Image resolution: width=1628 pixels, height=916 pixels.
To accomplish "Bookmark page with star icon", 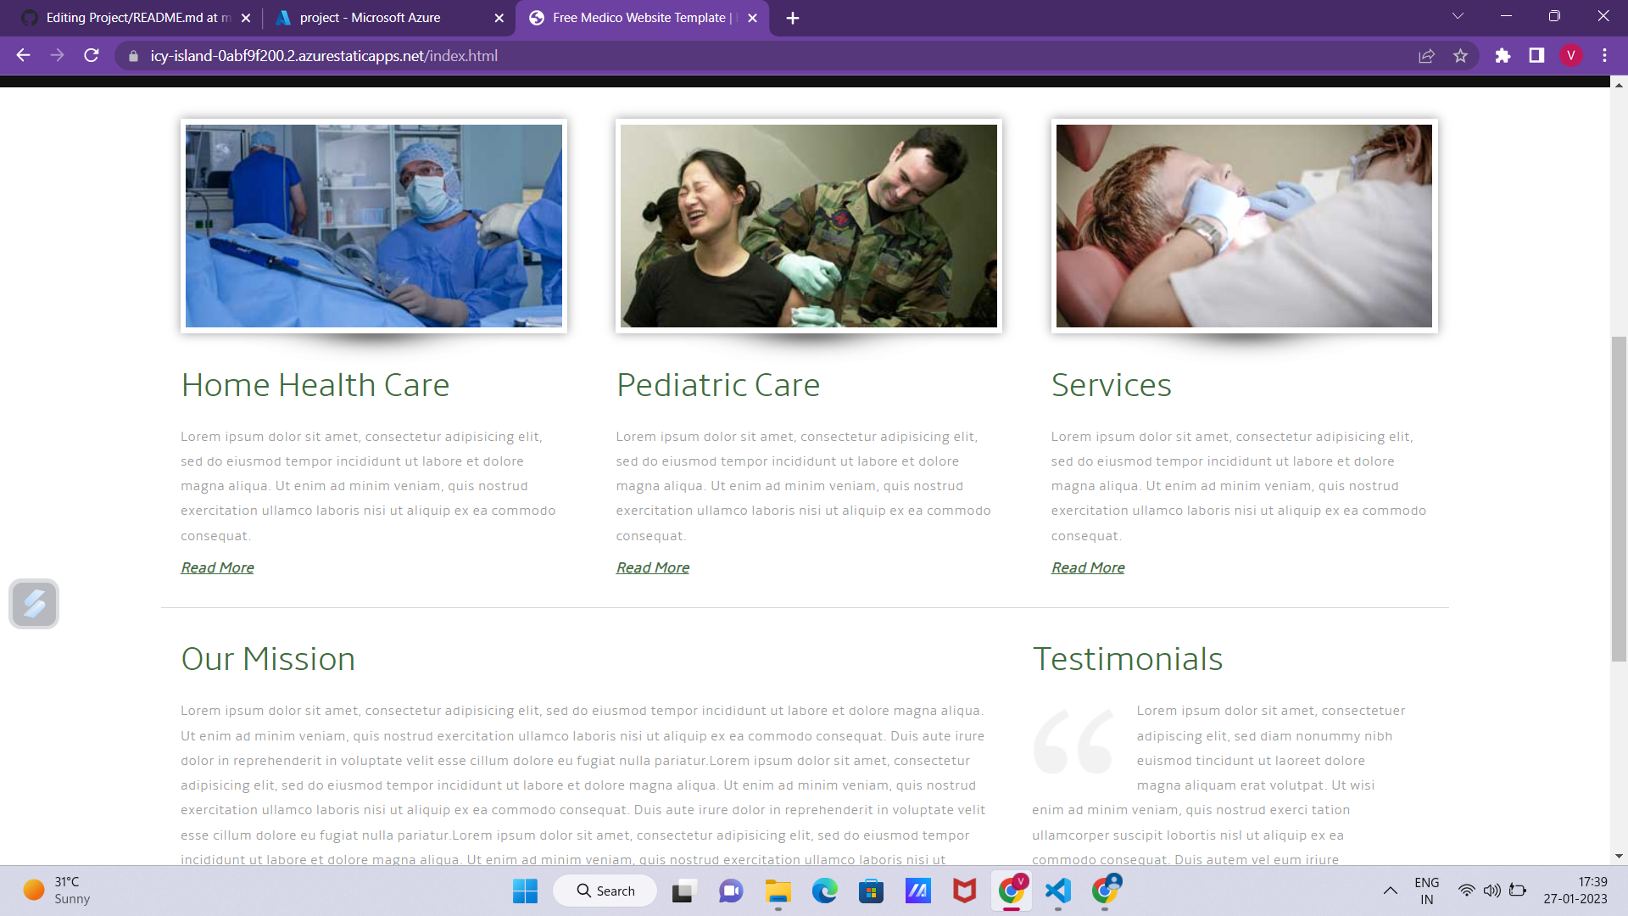I will coord(1460,56).
